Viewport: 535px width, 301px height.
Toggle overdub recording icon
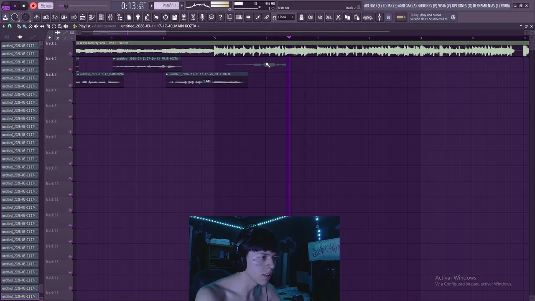(64, 17)
